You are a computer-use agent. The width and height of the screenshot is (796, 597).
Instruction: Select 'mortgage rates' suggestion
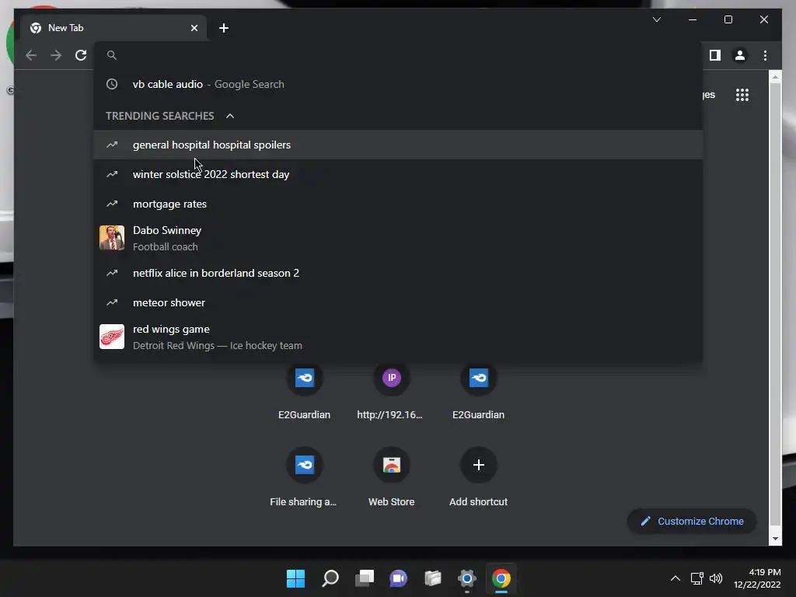[x=398, y=204]
